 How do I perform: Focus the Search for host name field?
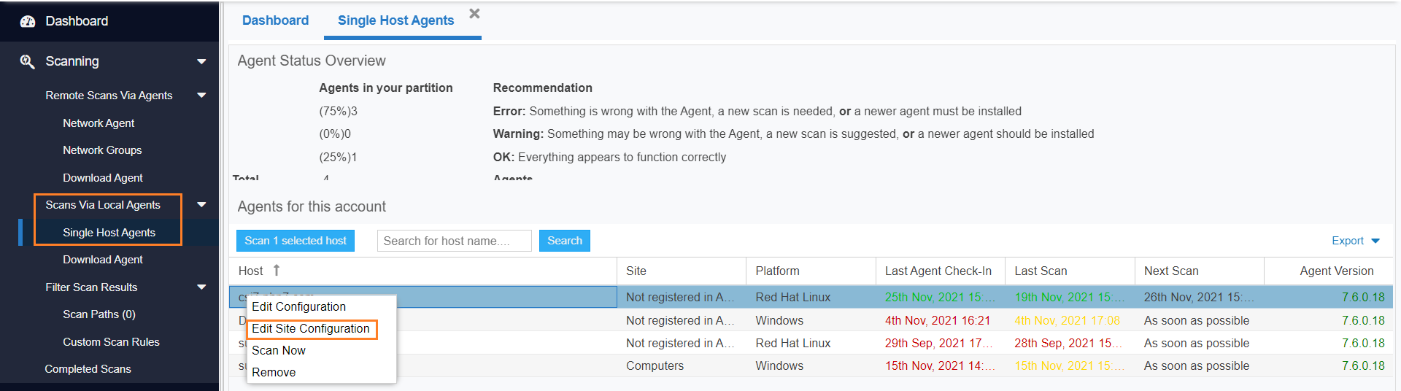[454, 241]
